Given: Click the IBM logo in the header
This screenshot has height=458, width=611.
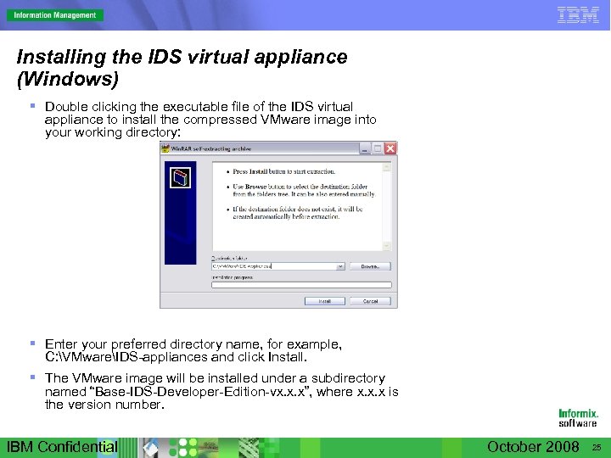Looking at the screenshot, I should [x=578, y=14].
